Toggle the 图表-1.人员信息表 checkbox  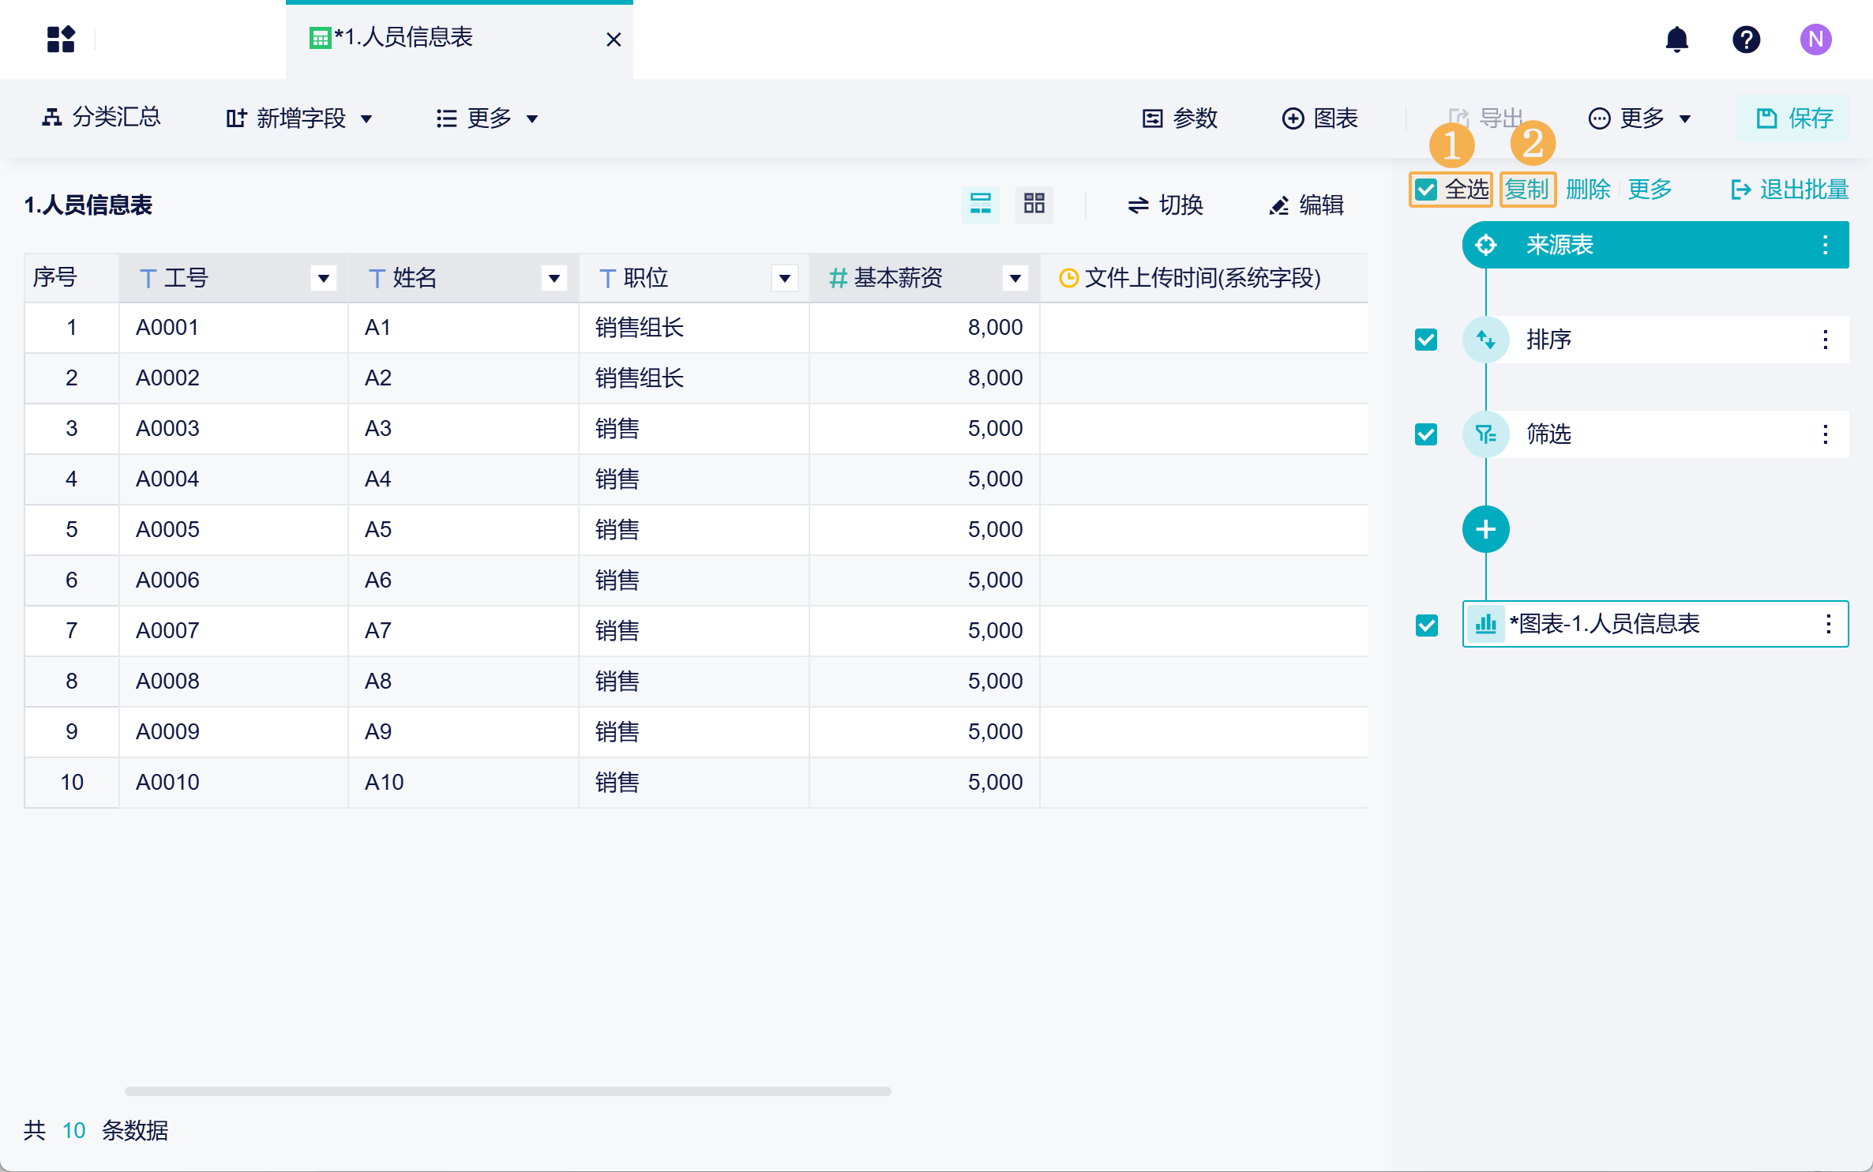1426,625
